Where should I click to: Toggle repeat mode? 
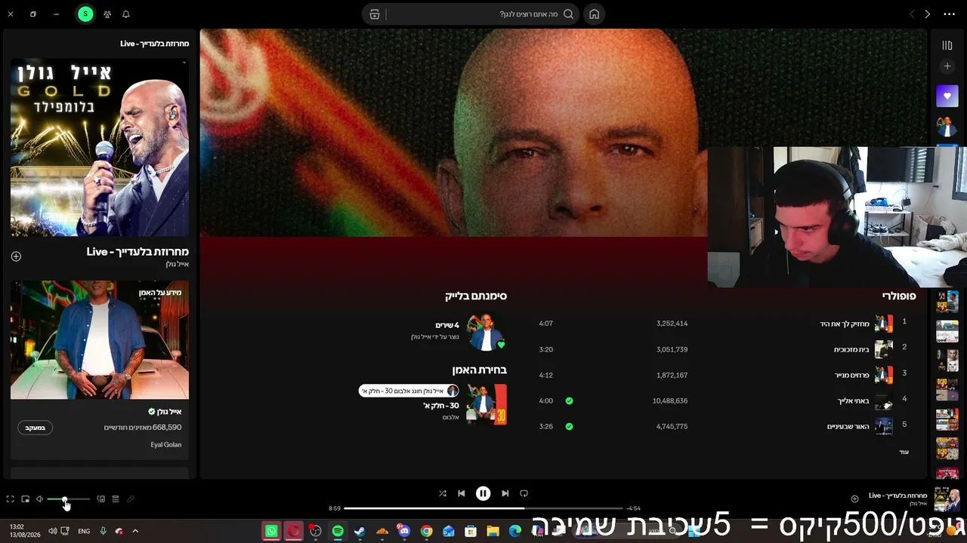(524, 493)
